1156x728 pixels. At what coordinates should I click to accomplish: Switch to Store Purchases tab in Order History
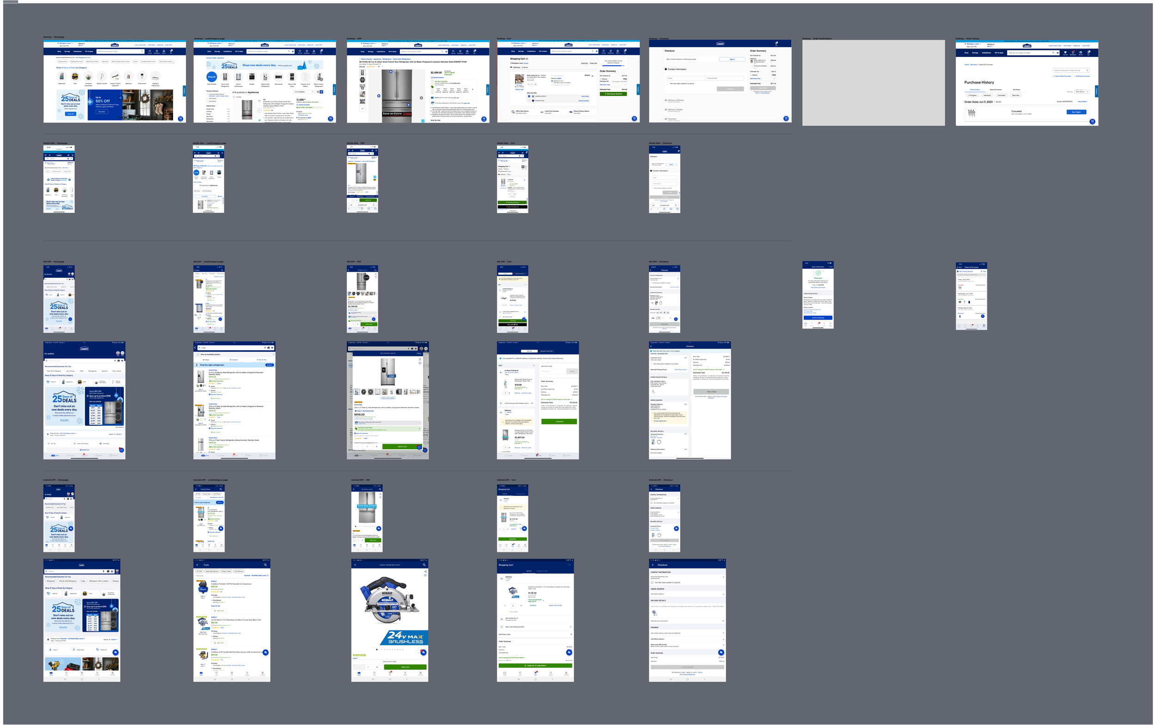tap(996, 90)
